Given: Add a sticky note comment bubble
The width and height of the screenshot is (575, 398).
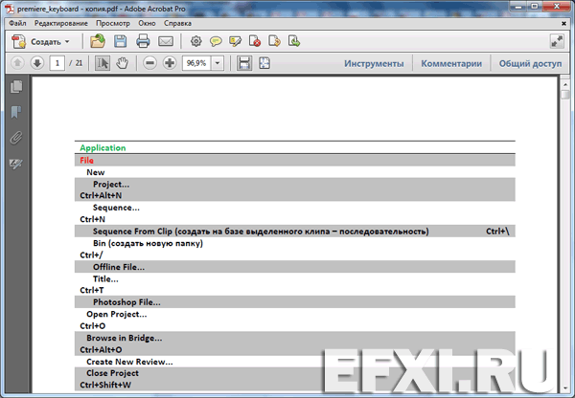Looking at the screenshot, I should 216,41.
